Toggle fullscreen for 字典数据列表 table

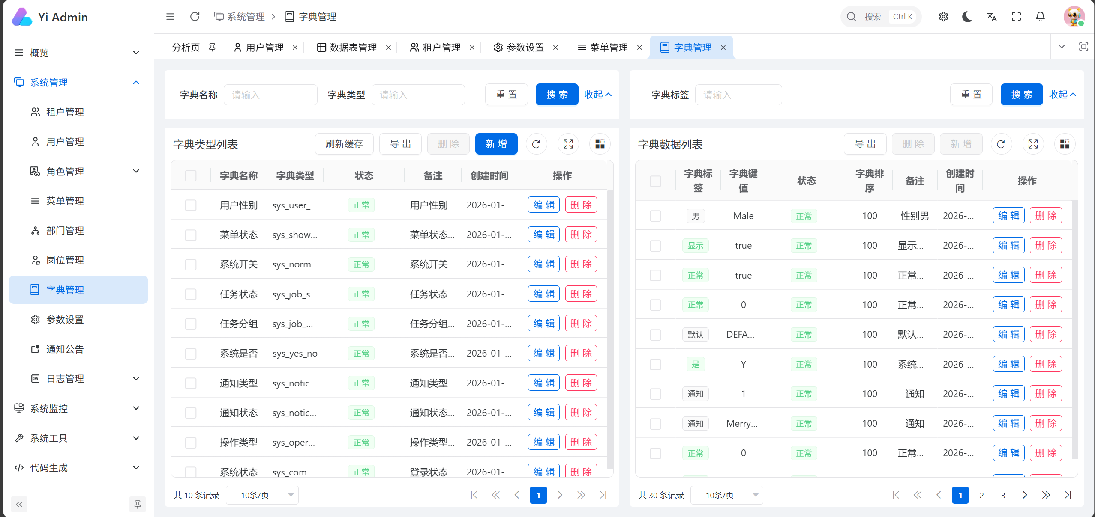tap(1033, 144)
